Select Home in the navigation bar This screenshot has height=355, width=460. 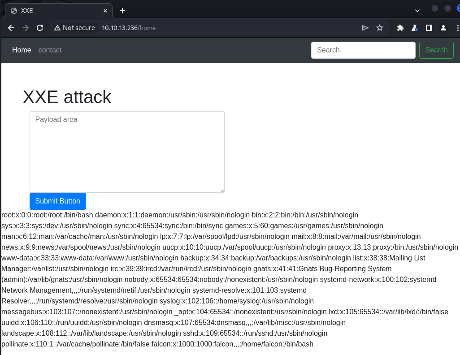coord(22,50)
